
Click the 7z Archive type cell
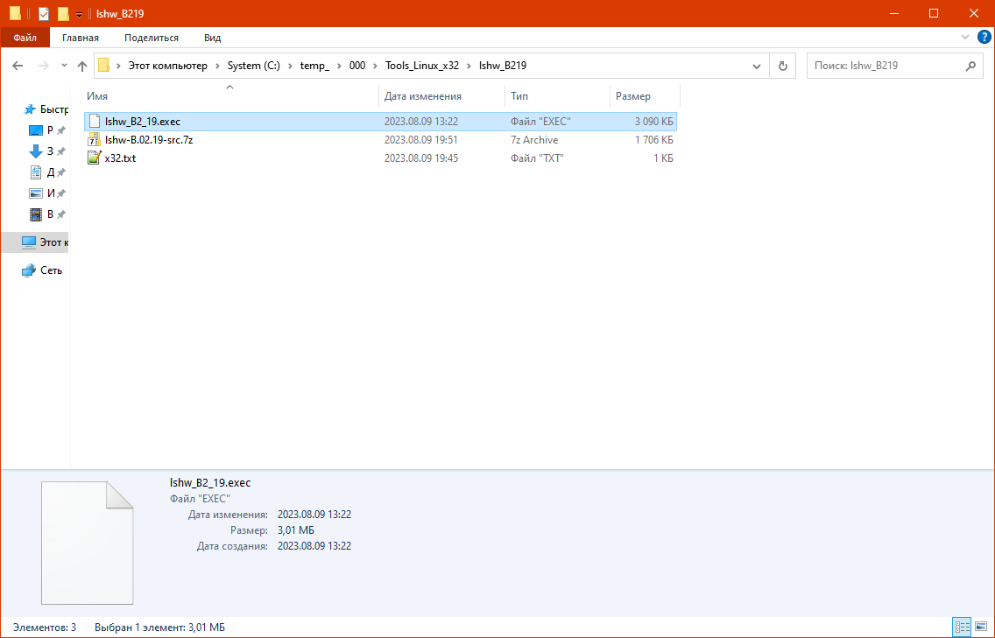pyautogui.click(x=534, y=139)
